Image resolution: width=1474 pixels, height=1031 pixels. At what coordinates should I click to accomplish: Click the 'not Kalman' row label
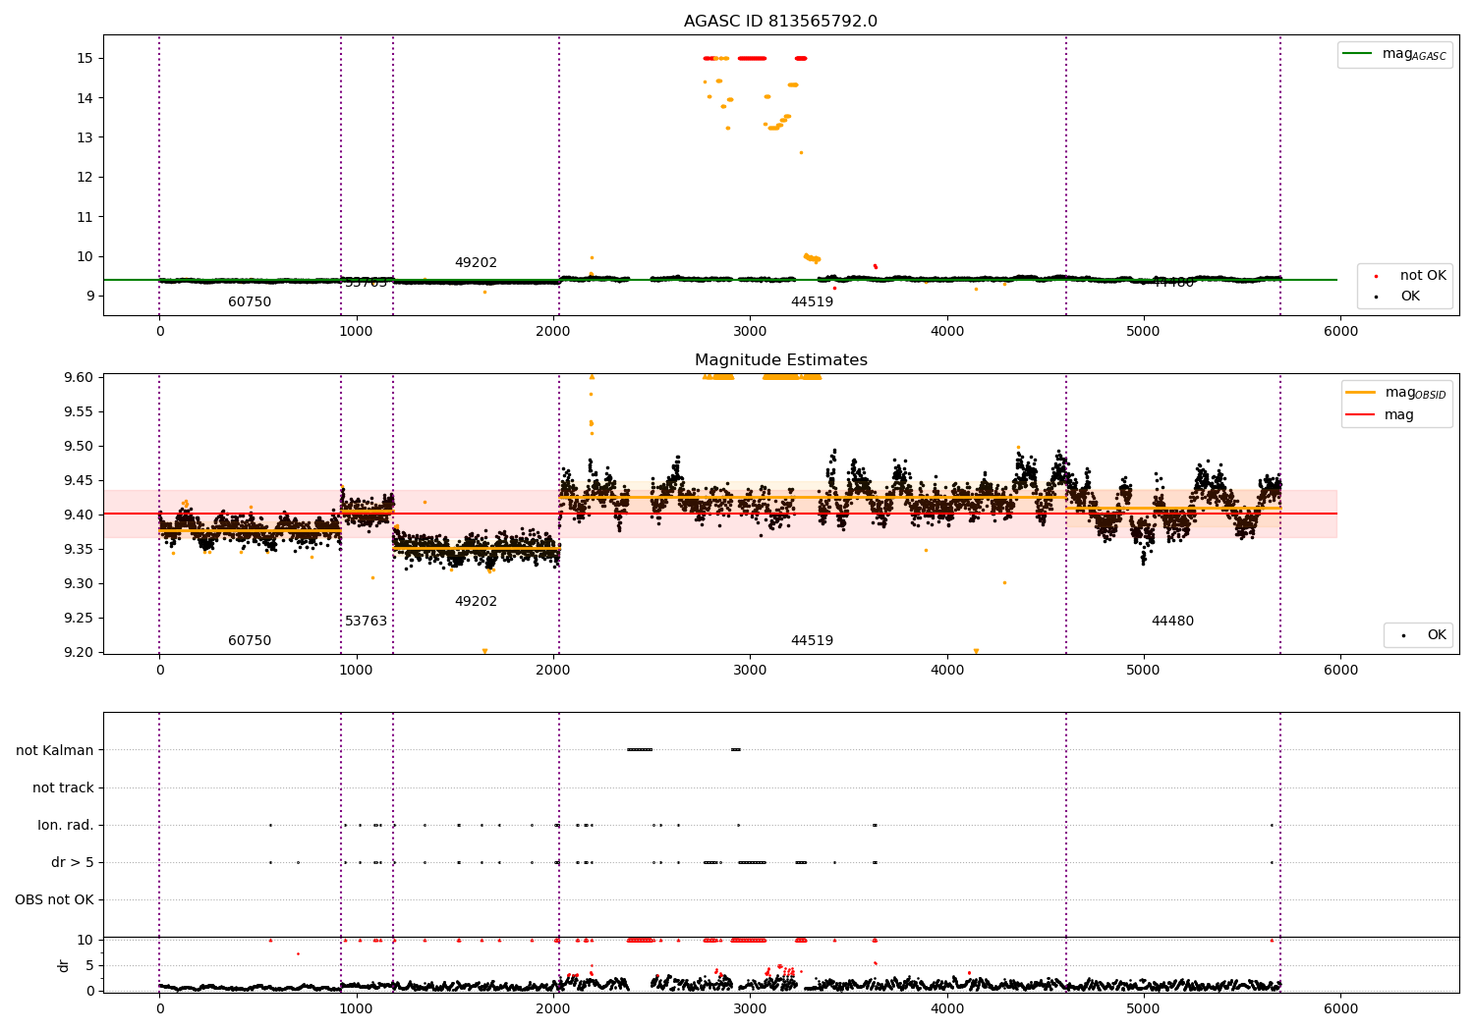[55, 750]
